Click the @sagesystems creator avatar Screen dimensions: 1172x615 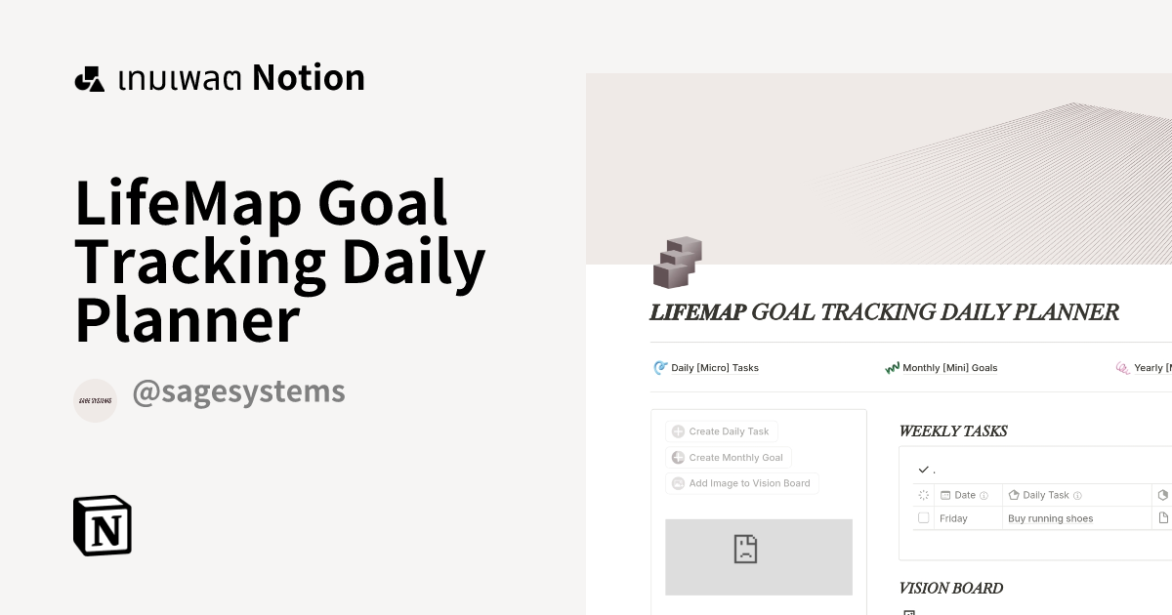pyautogui.click(x=95, y=400)
